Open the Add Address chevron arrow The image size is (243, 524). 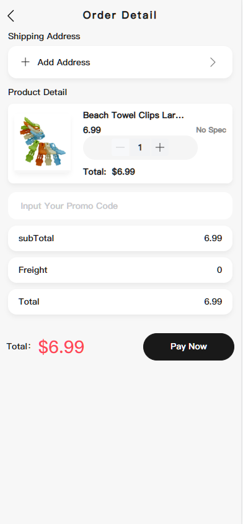213,62
